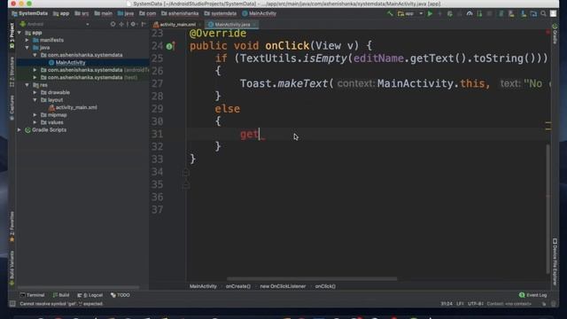This screenshot has width=567, height=319.
Task: Switch to activity_main.xml editor tab
Action: pos(176,25)
